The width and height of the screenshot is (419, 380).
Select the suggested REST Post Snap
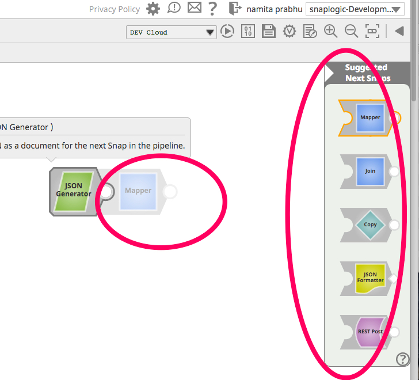[370, 332]
